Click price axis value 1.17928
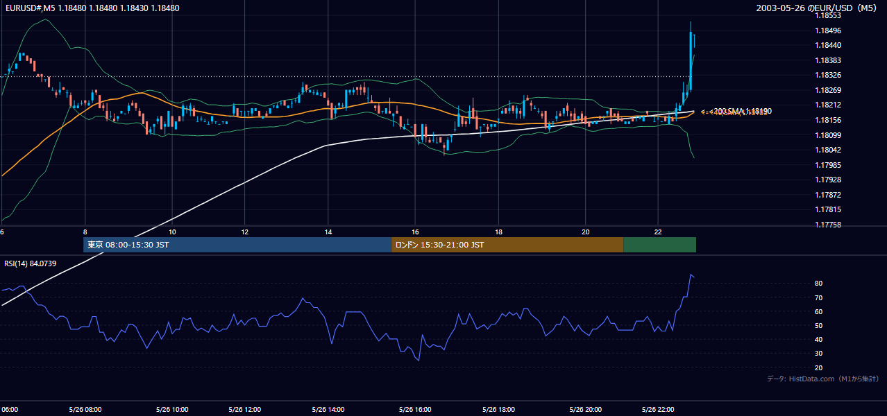887x416 pixels. (827, 180)
